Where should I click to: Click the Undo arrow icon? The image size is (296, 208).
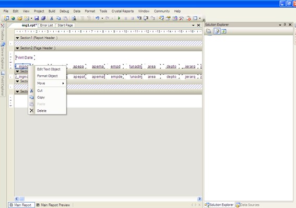[98, 18]
